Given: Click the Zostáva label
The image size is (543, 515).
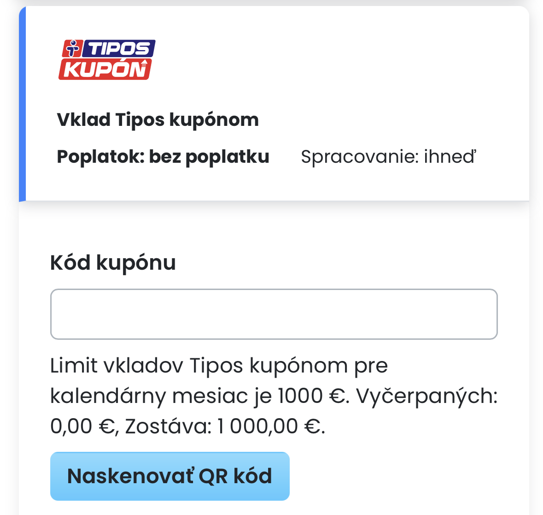Looking at the screenshot, I should pyautogui.click(x=168, y=426).
